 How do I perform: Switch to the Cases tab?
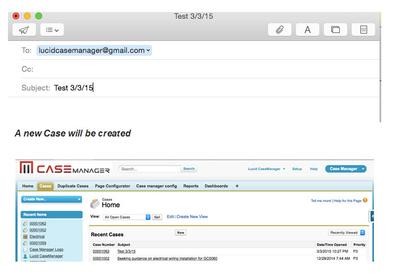(x=46, y=186)
